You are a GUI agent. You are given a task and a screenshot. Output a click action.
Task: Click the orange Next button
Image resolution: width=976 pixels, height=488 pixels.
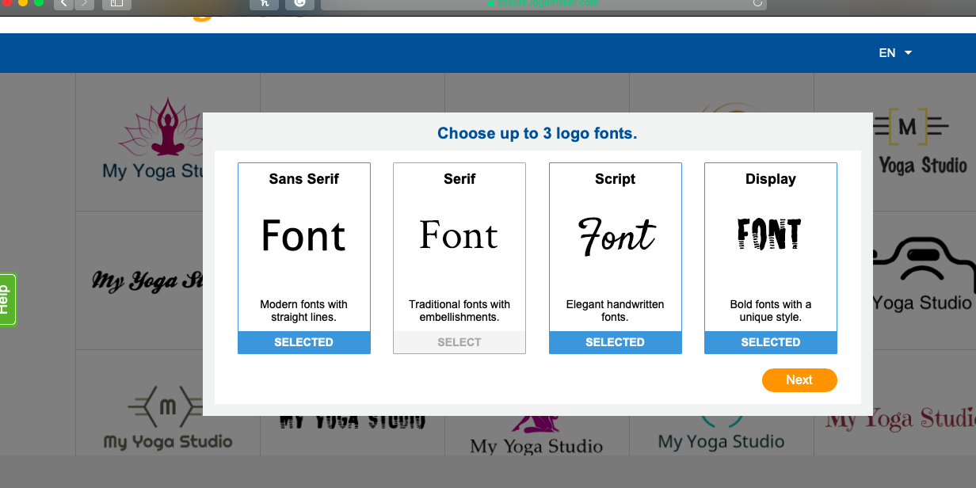click(799, 380)
